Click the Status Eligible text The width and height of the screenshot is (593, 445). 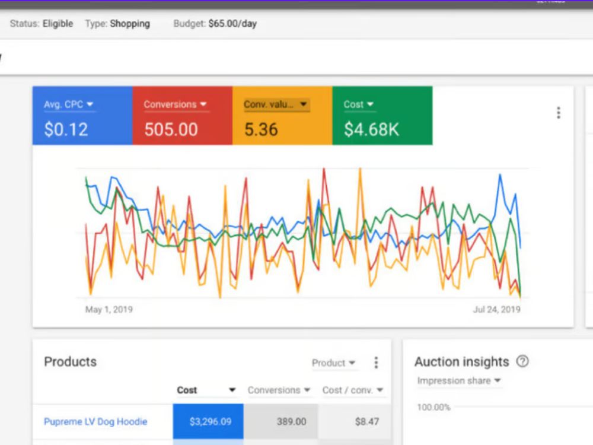42,24
